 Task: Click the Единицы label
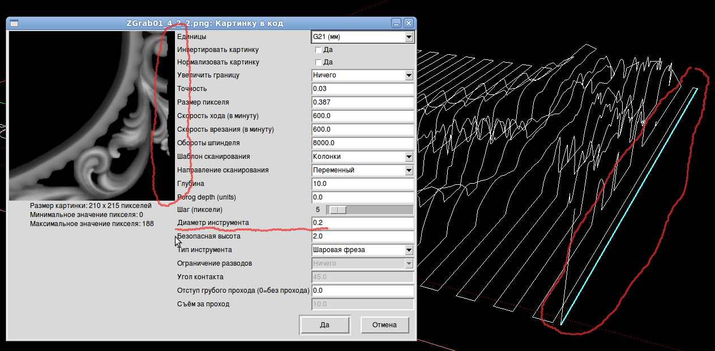pyautogui.click(x=191, y=37)
